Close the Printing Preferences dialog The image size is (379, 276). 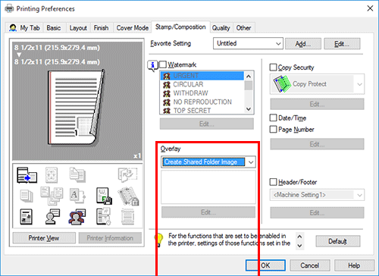tap(370, 8)
